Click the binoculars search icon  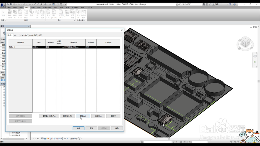tap(204, 4)
